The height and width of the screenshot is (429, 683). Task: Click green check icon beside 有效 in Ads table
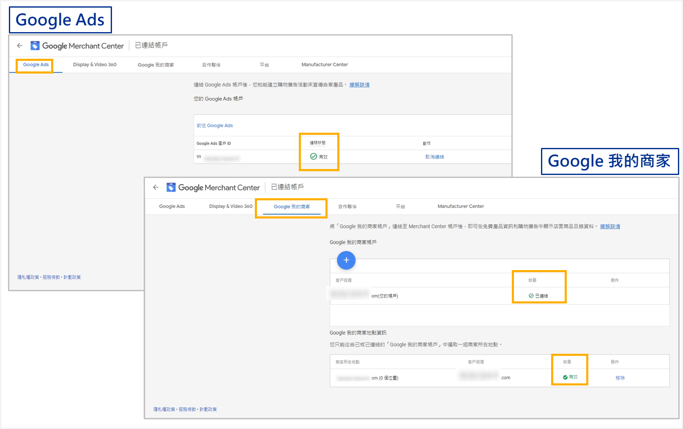point(314,156)
